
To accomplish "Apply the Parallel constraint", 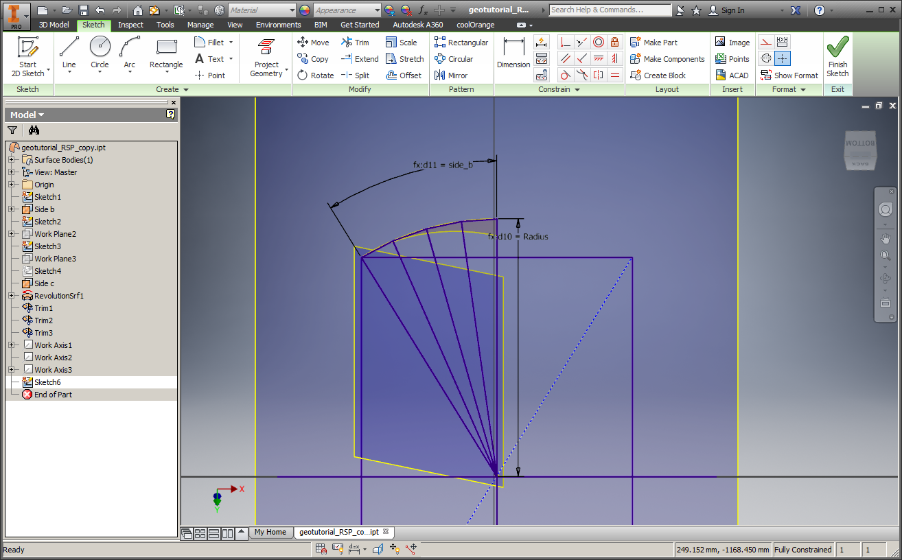I will pos(566,58).
